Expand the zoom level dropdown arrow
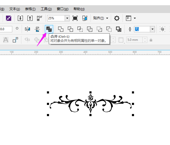This screenshot has width=170, height=145. [67, 18]
